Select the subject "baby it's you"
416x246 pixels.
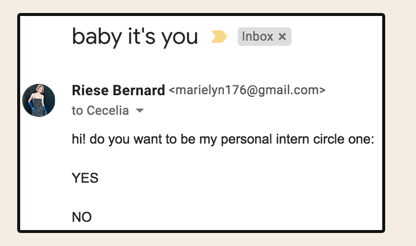135,37
